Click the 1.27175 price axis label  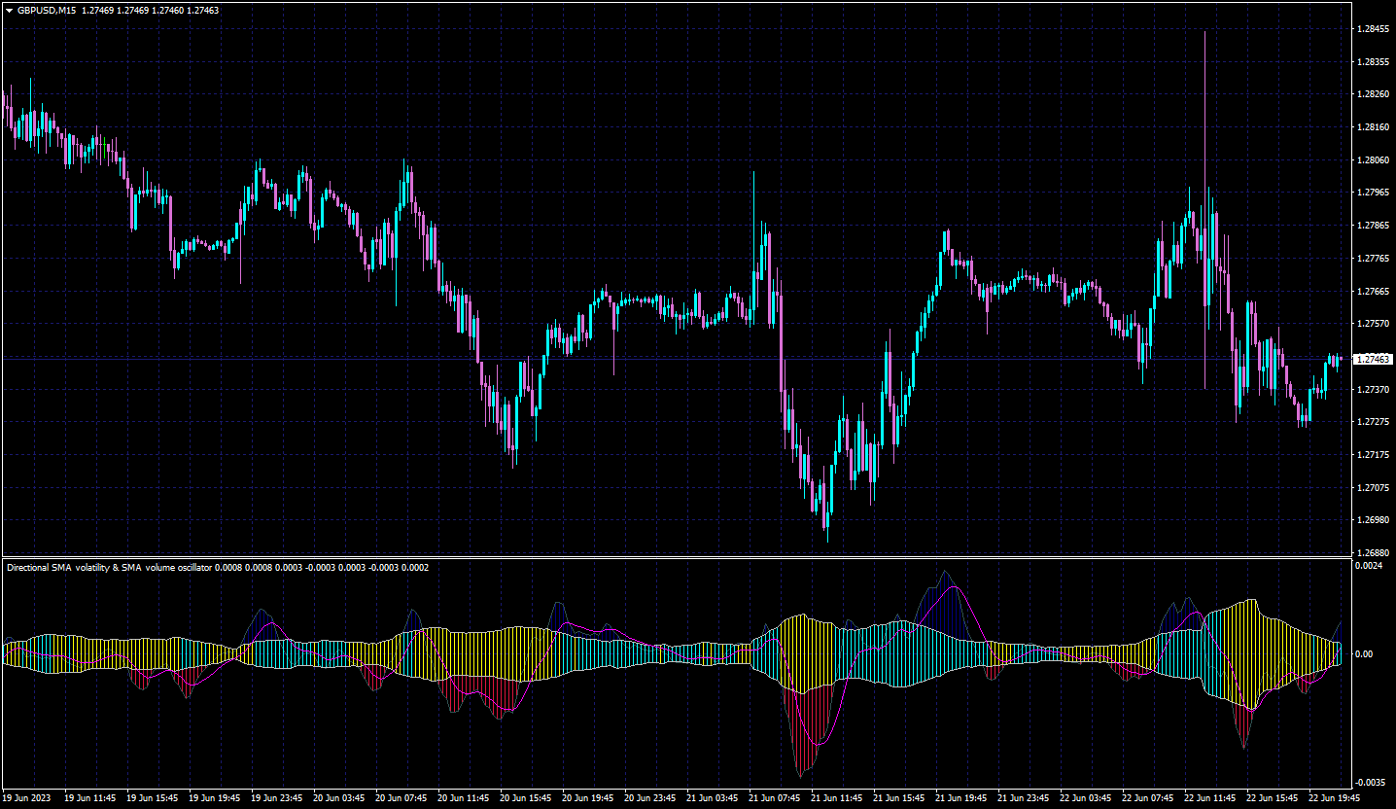click(1373, 455)
